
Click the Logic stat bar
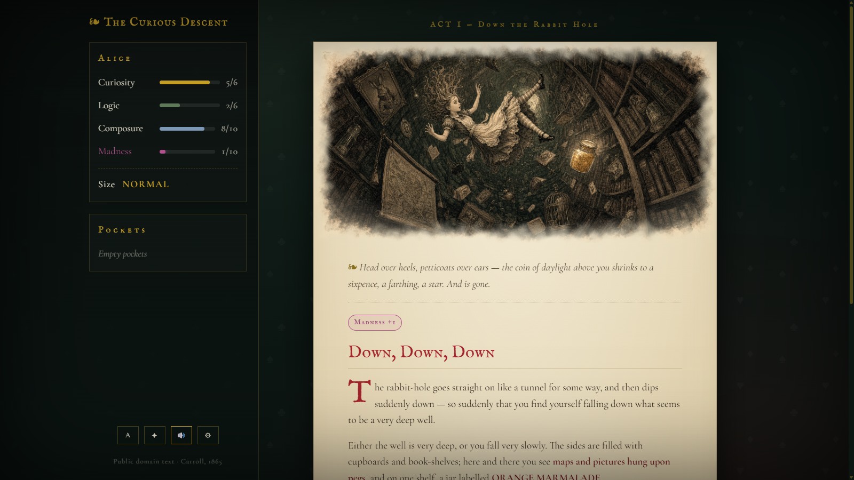(x=189, y=106)
